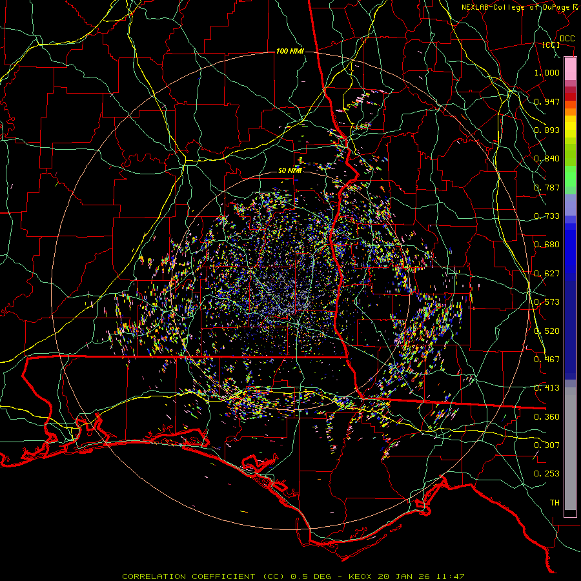Click the 0.520 legend value
581x581 pixels.
547,331
